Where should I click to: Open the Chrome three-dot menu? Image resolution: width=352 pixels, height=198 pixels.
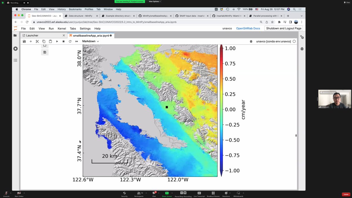coord(302,22)
